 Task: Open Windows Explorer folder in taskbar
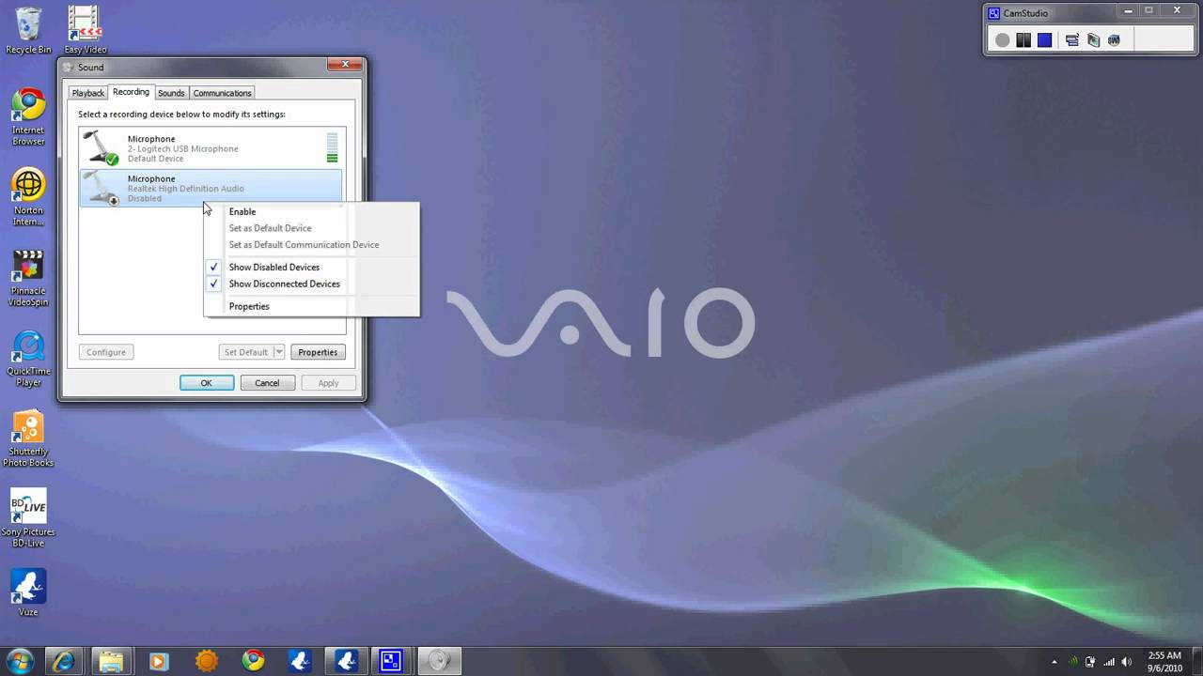[111, 661]
